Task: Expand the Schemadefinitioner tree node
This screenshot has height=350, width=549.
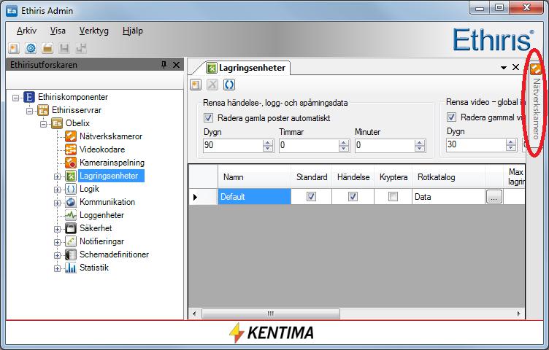Action: pos(57,255)
